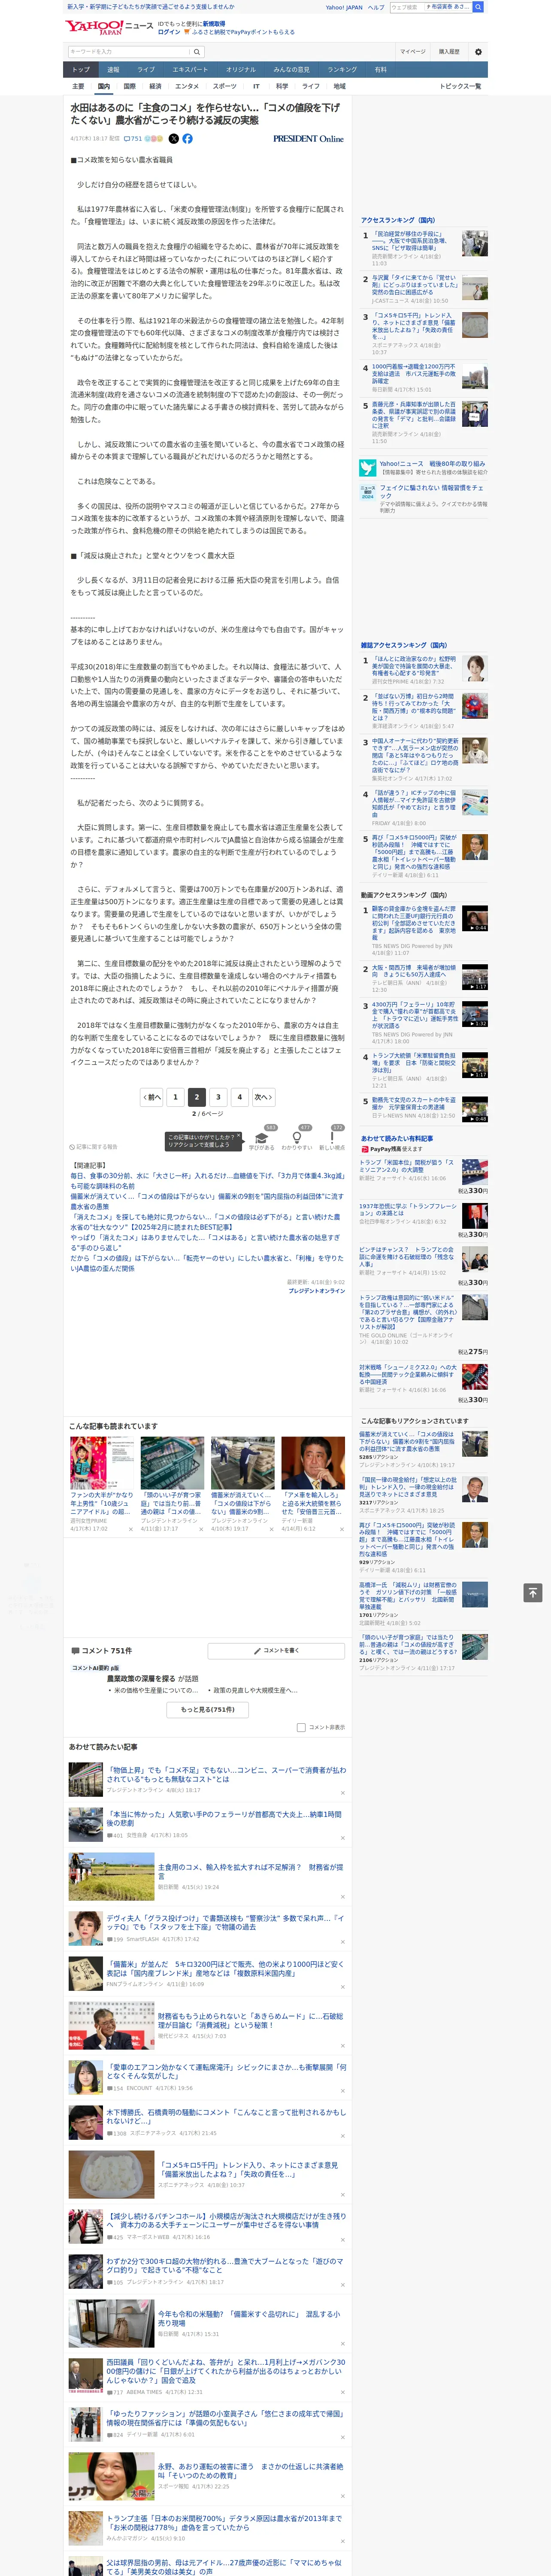
Task: Click the blue web search magnifier button
Action: point(478,7)
